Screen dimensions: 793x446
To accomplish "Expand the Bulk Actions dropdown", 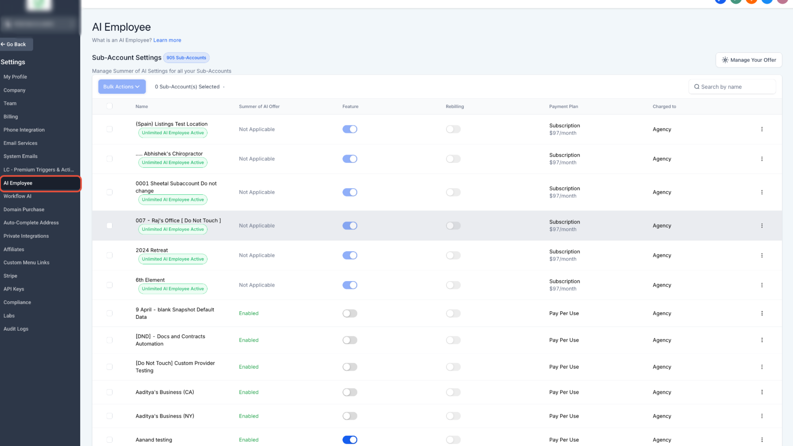I will pyautogui.click(x=122, y=87).
